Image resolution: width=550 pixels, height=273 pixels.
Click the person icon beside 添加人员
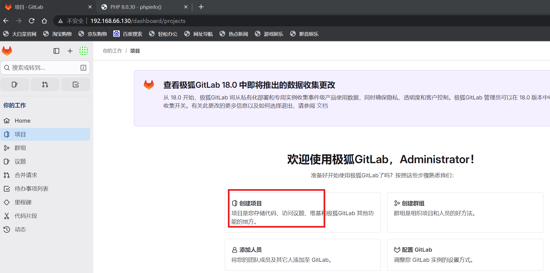(x=234, y=250)
